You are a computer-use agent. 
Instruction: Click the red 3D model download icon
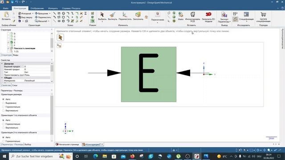tap(208, 14)
